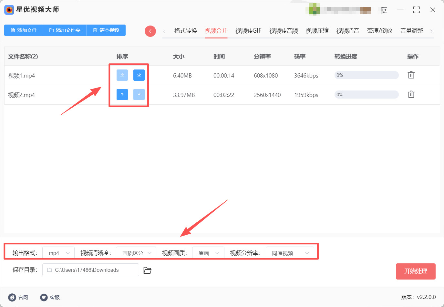Switch to the 视频转音频 tab
Image resolution: width=444 pixels, height=307 pixels.
[x=284, y=31]
